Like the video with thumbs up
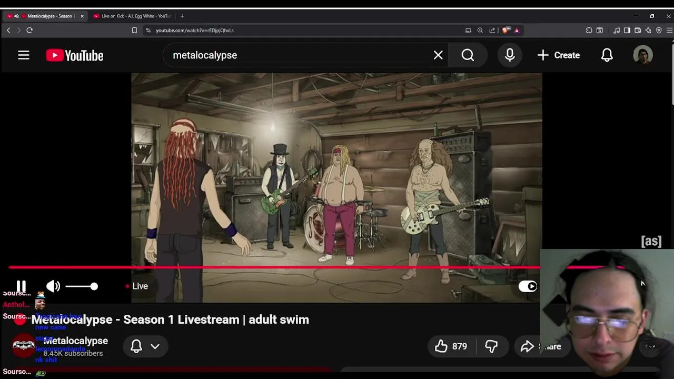Screen dimensions: 674x379 (x=451, y=346)
